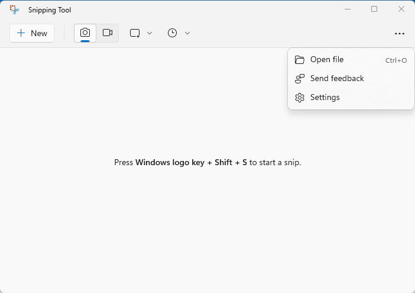Switch to Snip camera mode
This screenshot has width=415, height=293.
pos(85,33)
